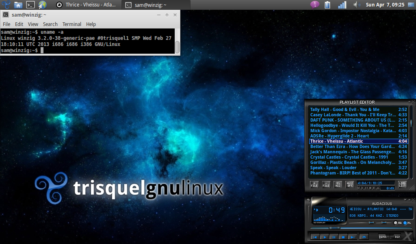This screenshot has width=416, height=244.
Task: Click the Audacious menu icon at top-left corner
Action: coord(308,200)
